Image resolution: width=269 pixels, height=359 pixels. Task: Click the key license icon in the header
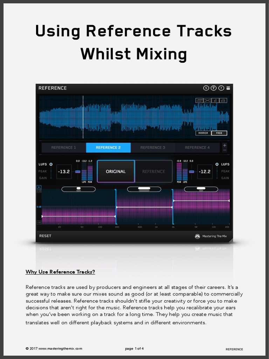[213, 88]
